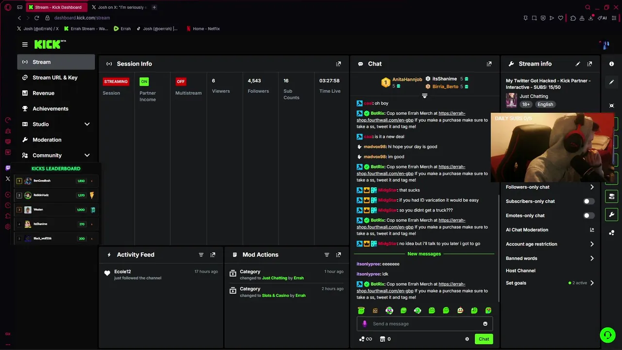622x350 pixels.
Task: Click the webcam stream preview
Action: [x=553, y=147]
